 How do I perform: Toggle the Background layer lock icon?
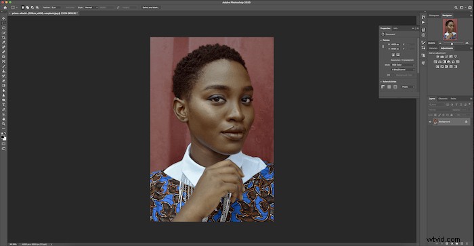[x=466, y=122]
